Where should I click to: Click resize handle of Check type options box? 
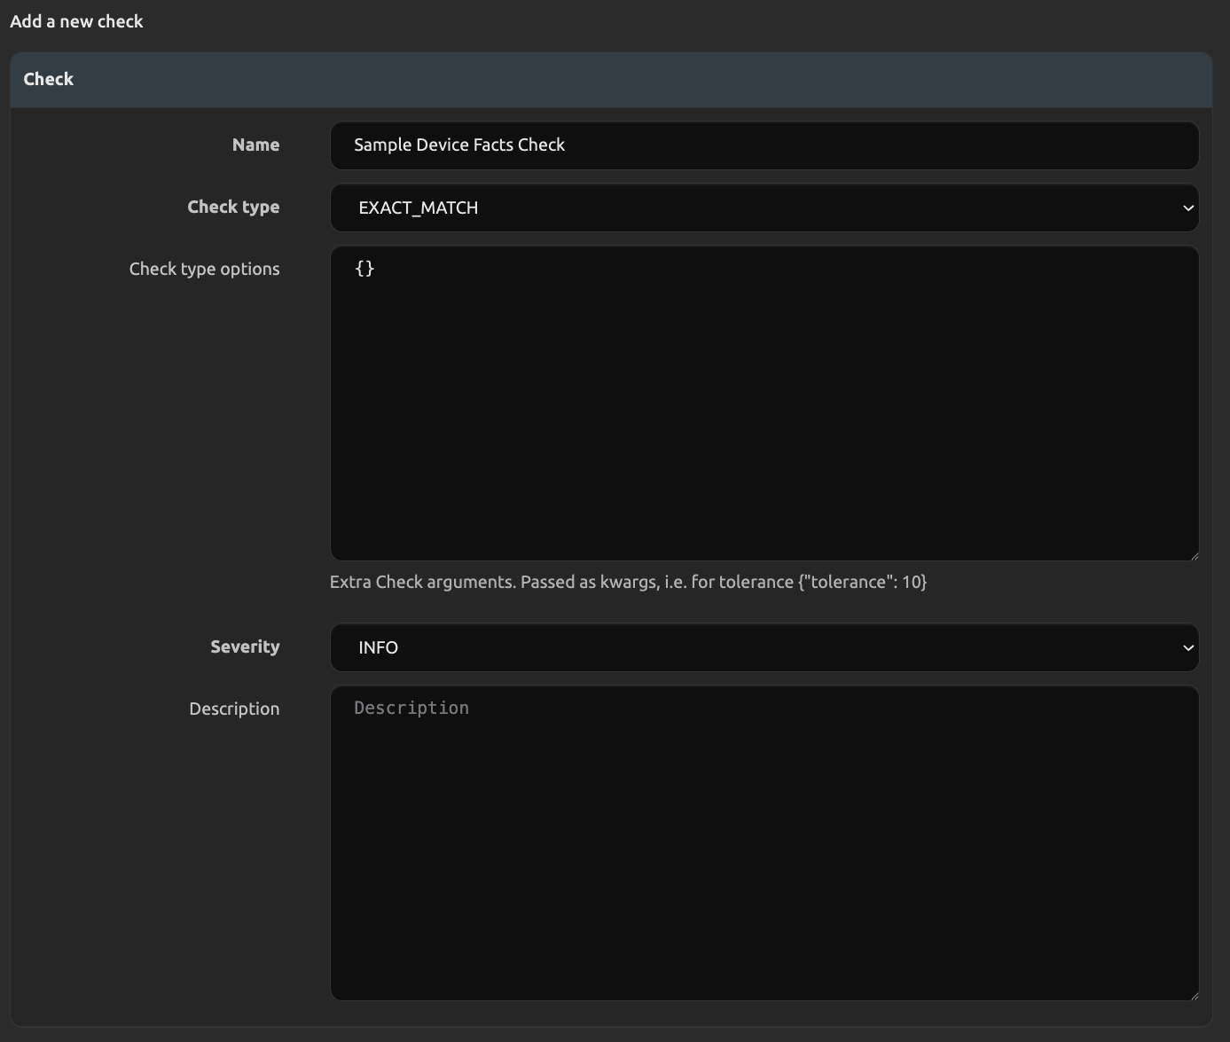pos(1193,554)
